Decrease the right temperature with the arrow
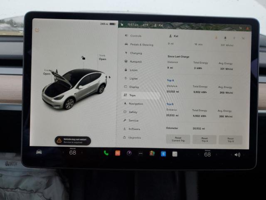The image size is (266, 200). tap(198, 155)
